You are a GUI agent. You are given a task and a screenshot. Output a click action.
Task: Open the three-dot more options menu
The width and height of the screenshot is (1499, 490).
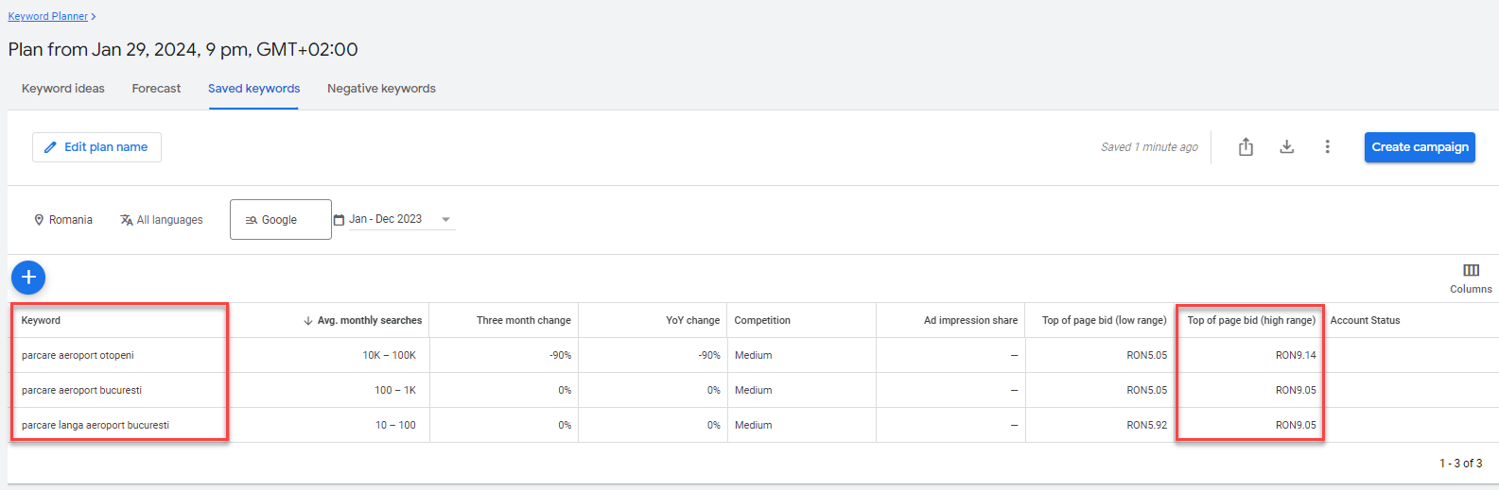click(1327, 146)
